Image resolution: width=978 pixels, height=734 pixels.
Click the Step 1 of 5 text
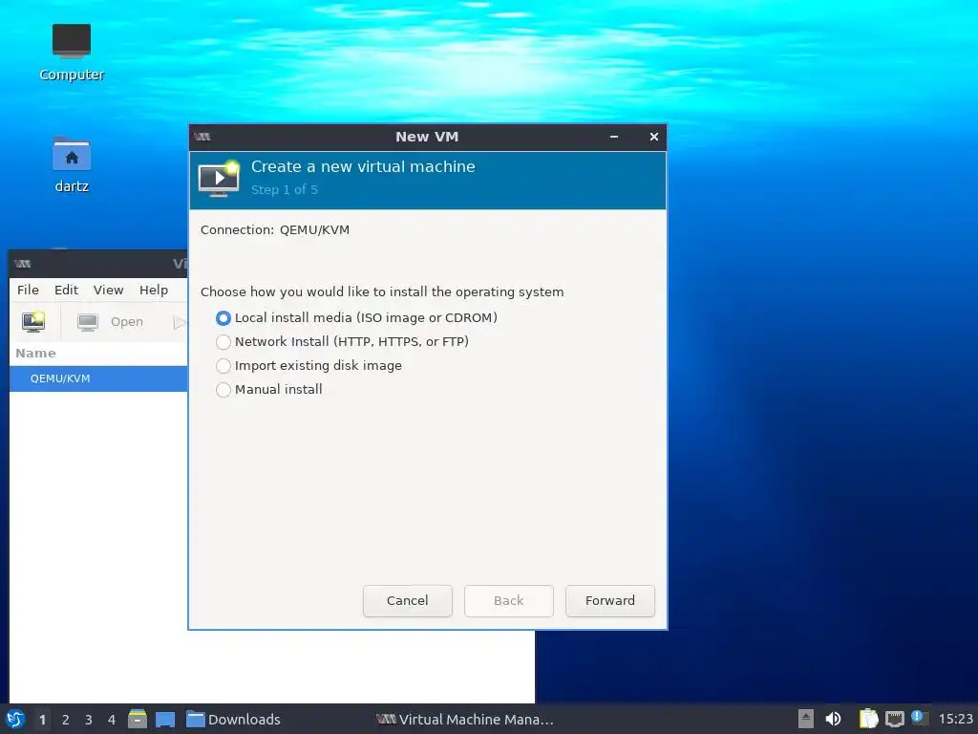[x=285, y=190]
